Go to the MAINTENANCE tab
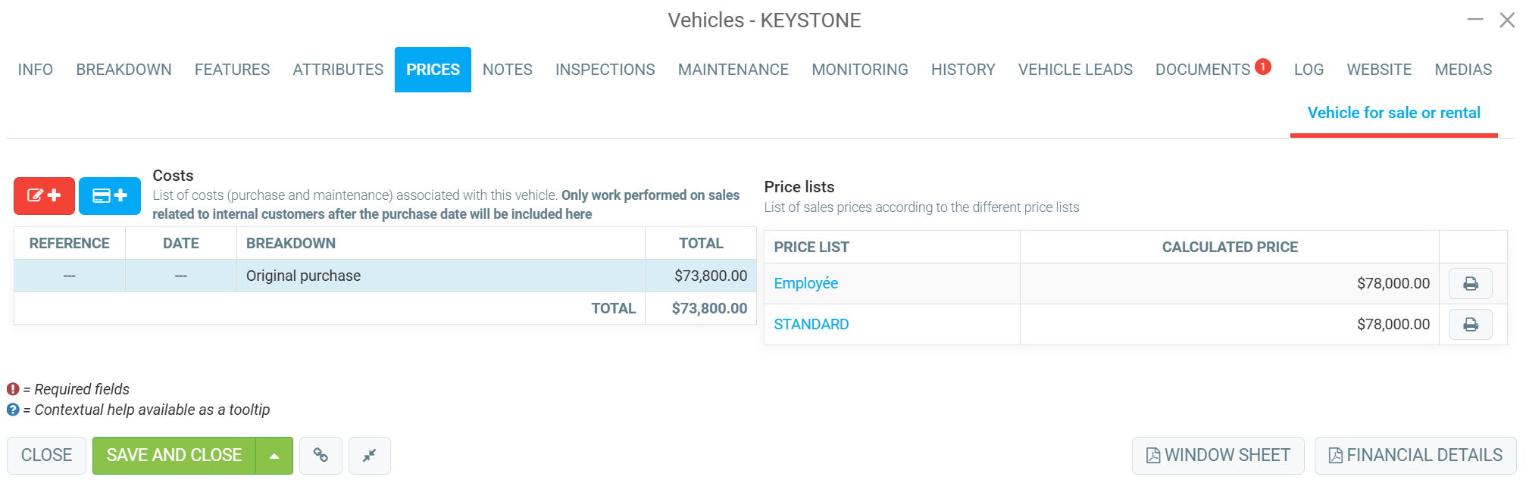This screenshot has height=483, width=1526. (733, 70)
